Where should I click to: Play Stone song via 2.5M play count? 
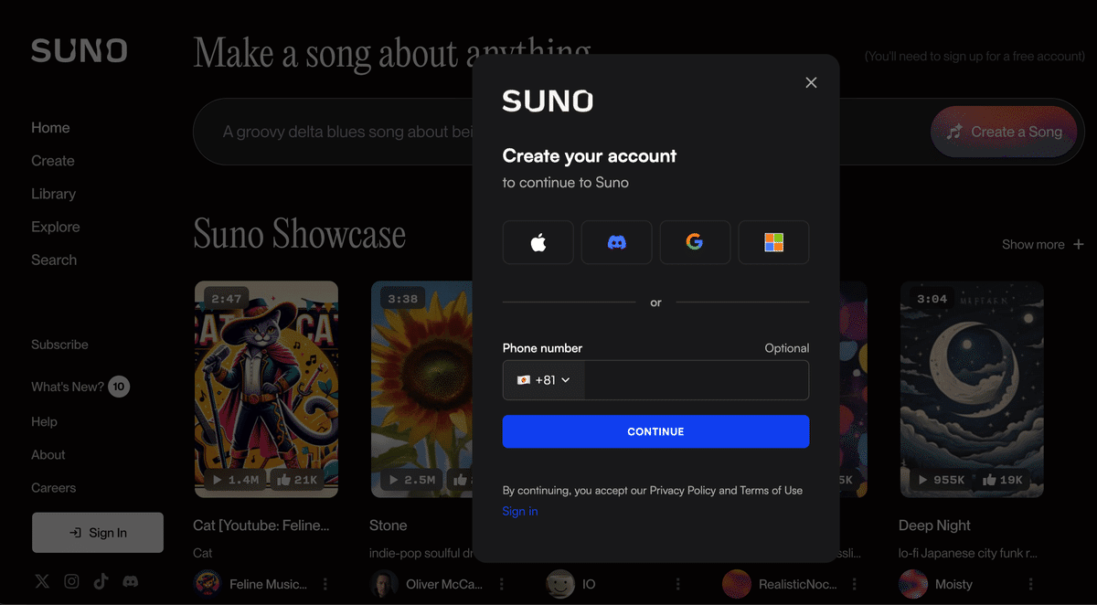pos(412,480)
